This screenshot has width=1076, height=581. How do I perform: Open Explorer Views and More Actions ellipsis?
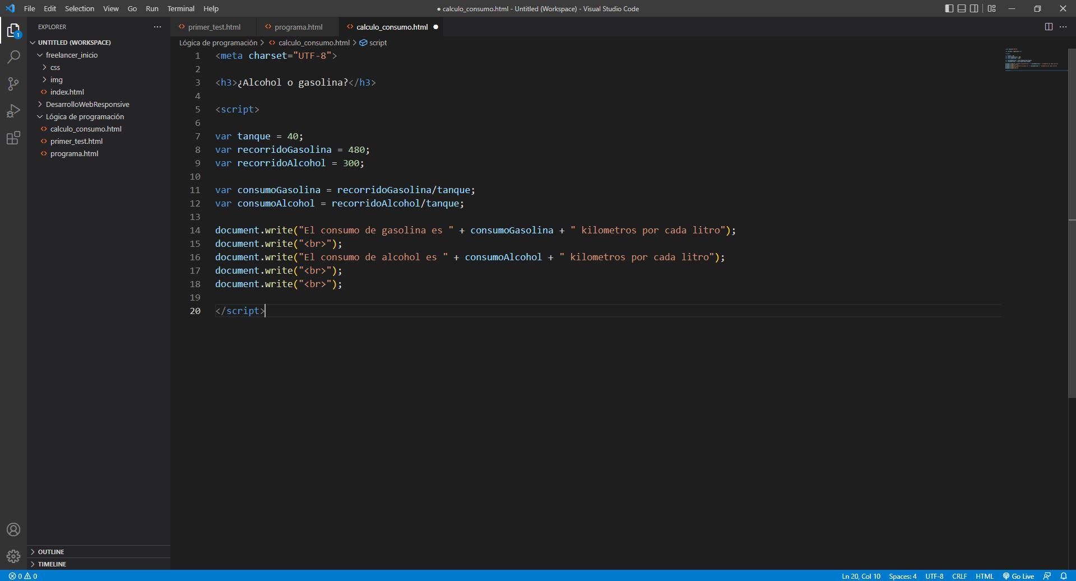click(157, 27)
